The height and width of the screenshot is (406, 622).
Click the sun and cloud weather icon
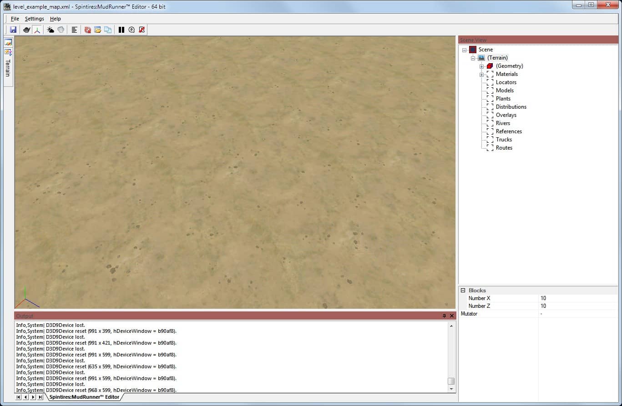pos(51,30)
